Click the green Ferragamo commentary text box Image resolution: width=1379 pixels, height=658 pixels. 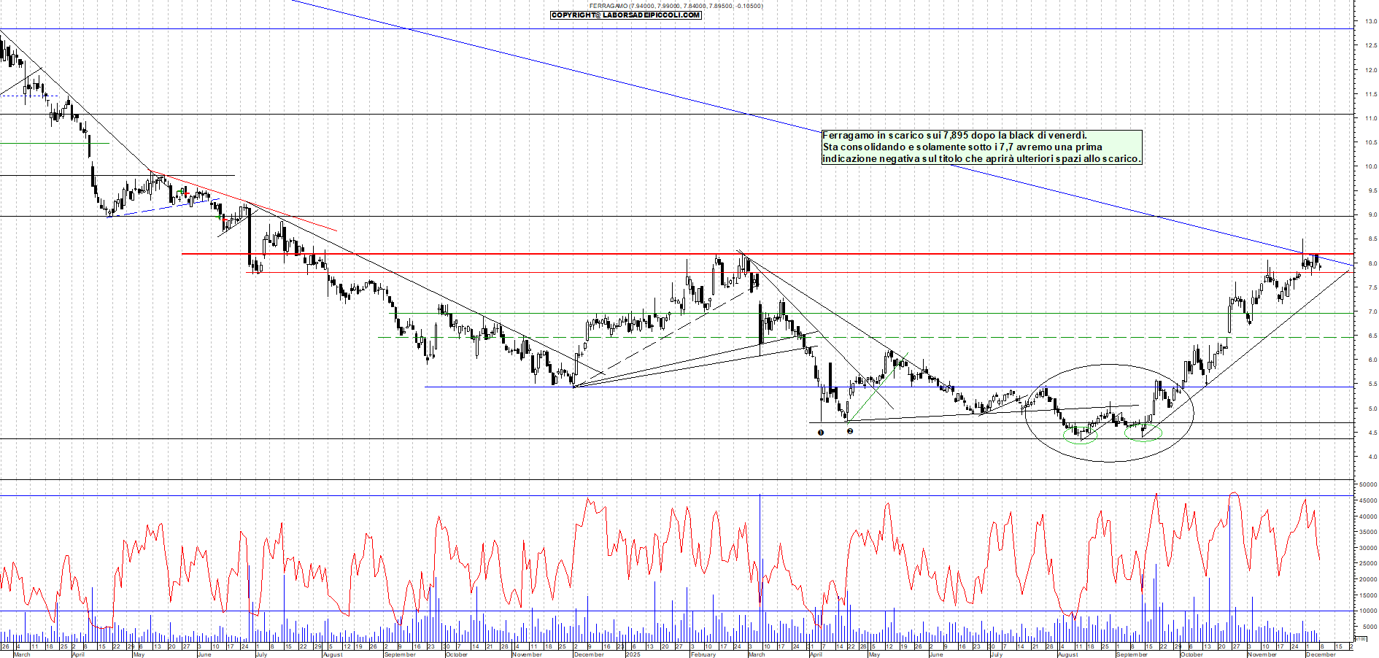981,147
